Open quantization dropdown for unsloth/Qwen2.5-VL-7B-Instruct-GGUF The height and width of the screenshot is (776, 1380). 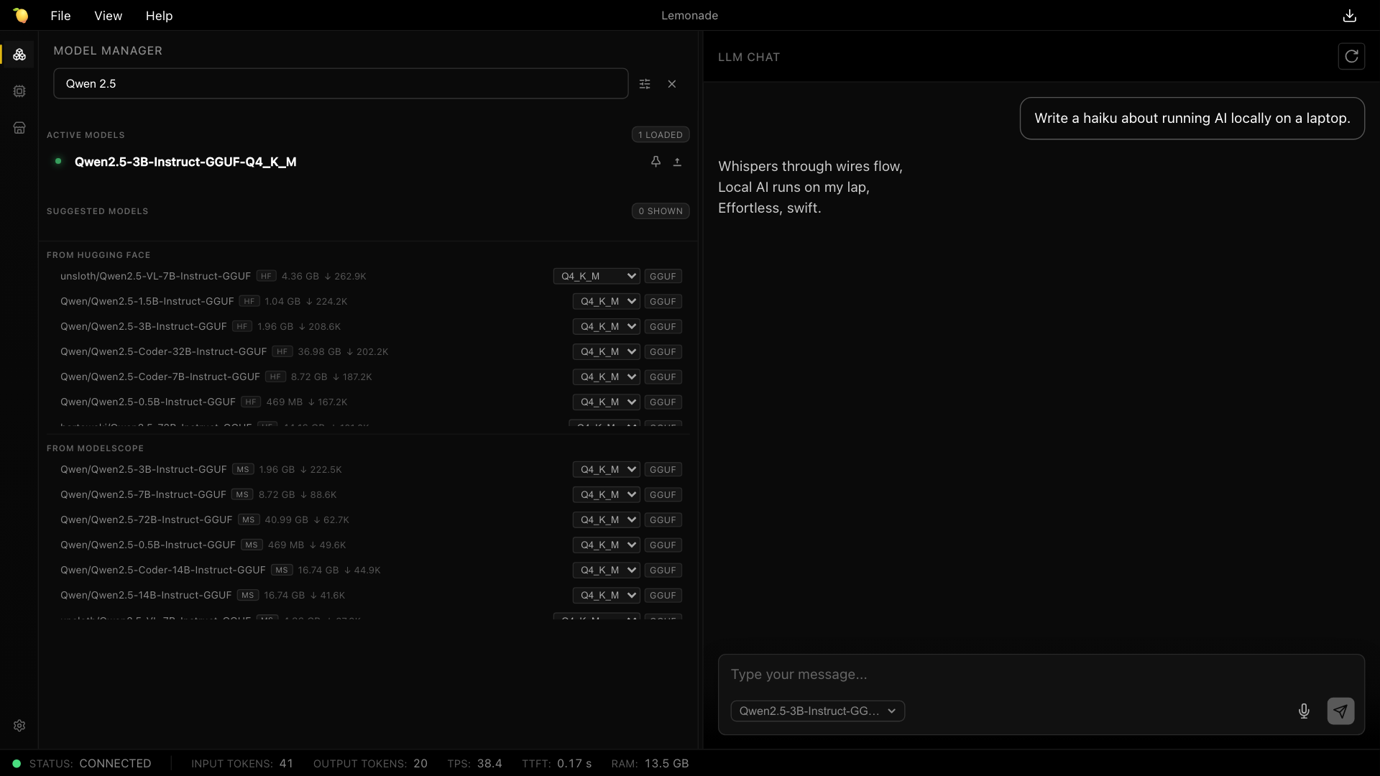pos(597,276)
